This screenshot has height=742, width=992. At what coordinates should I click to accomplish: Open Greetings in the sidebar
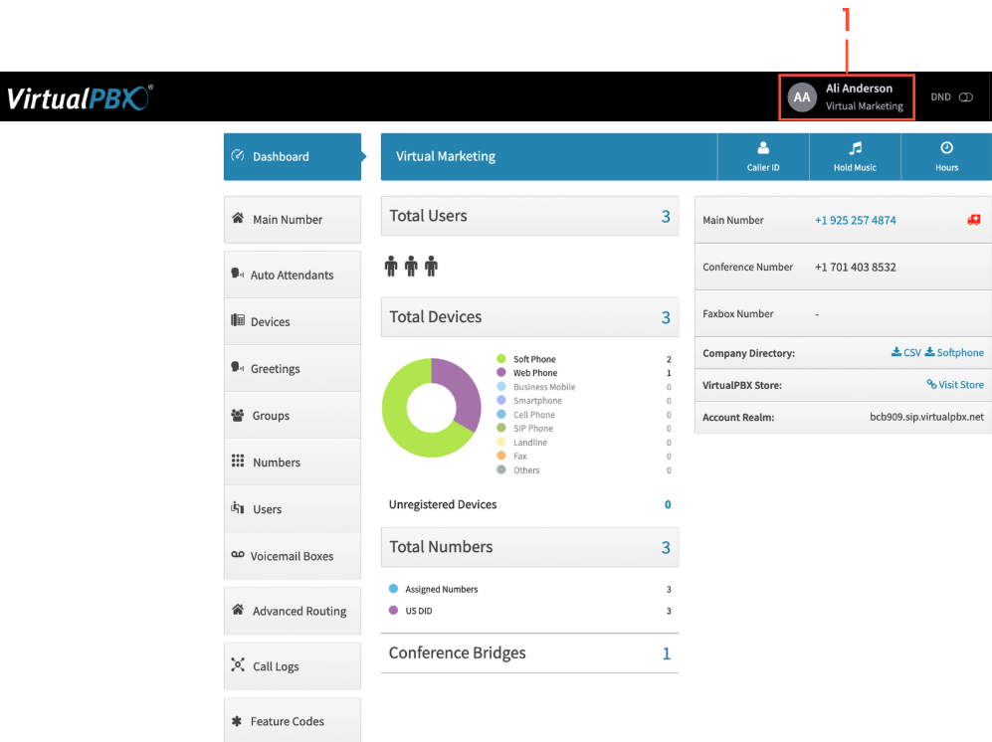tap(293, 368)
